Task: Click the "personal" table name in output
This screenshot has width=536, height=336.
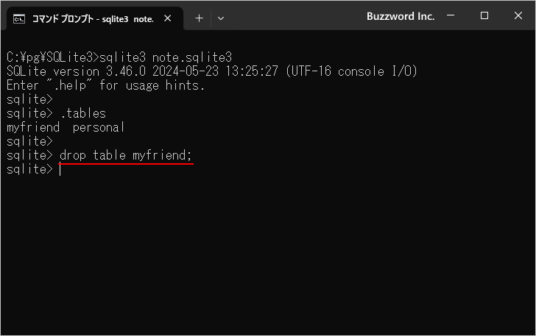Action: 99,127
